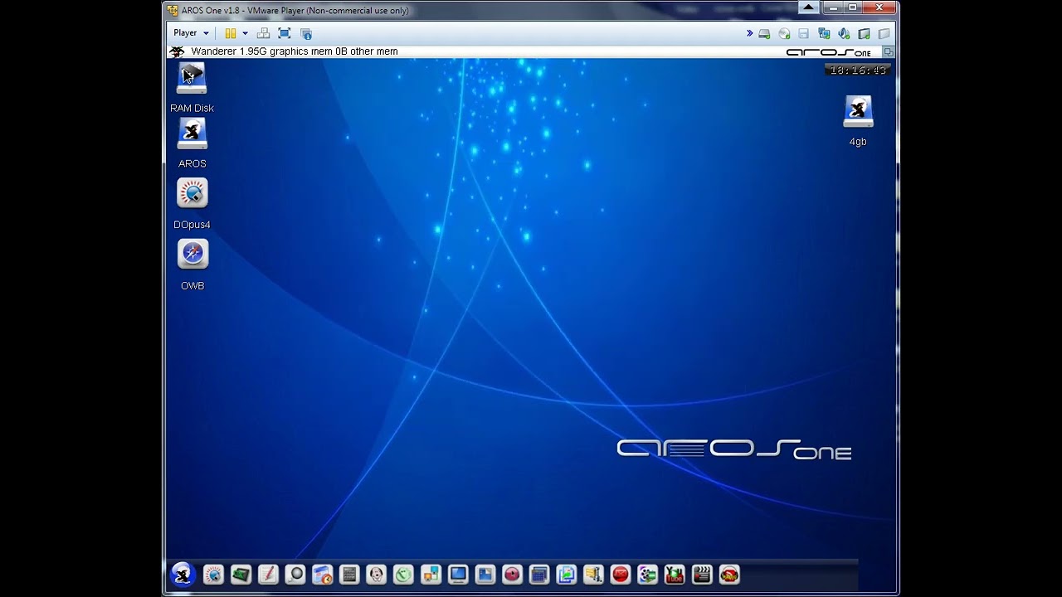
Task: Click the VMware window title bar icon
Action: (x=173, y=10)
